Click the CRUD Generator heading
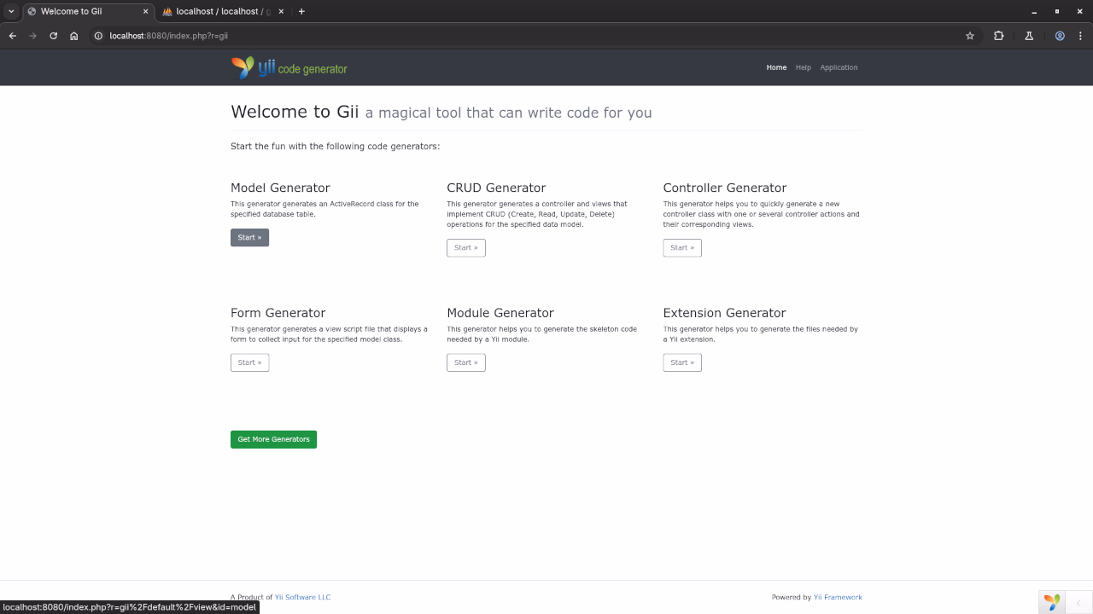This screenshot has width=1093, height=614. pyautogui.click(x=496, y=188)
